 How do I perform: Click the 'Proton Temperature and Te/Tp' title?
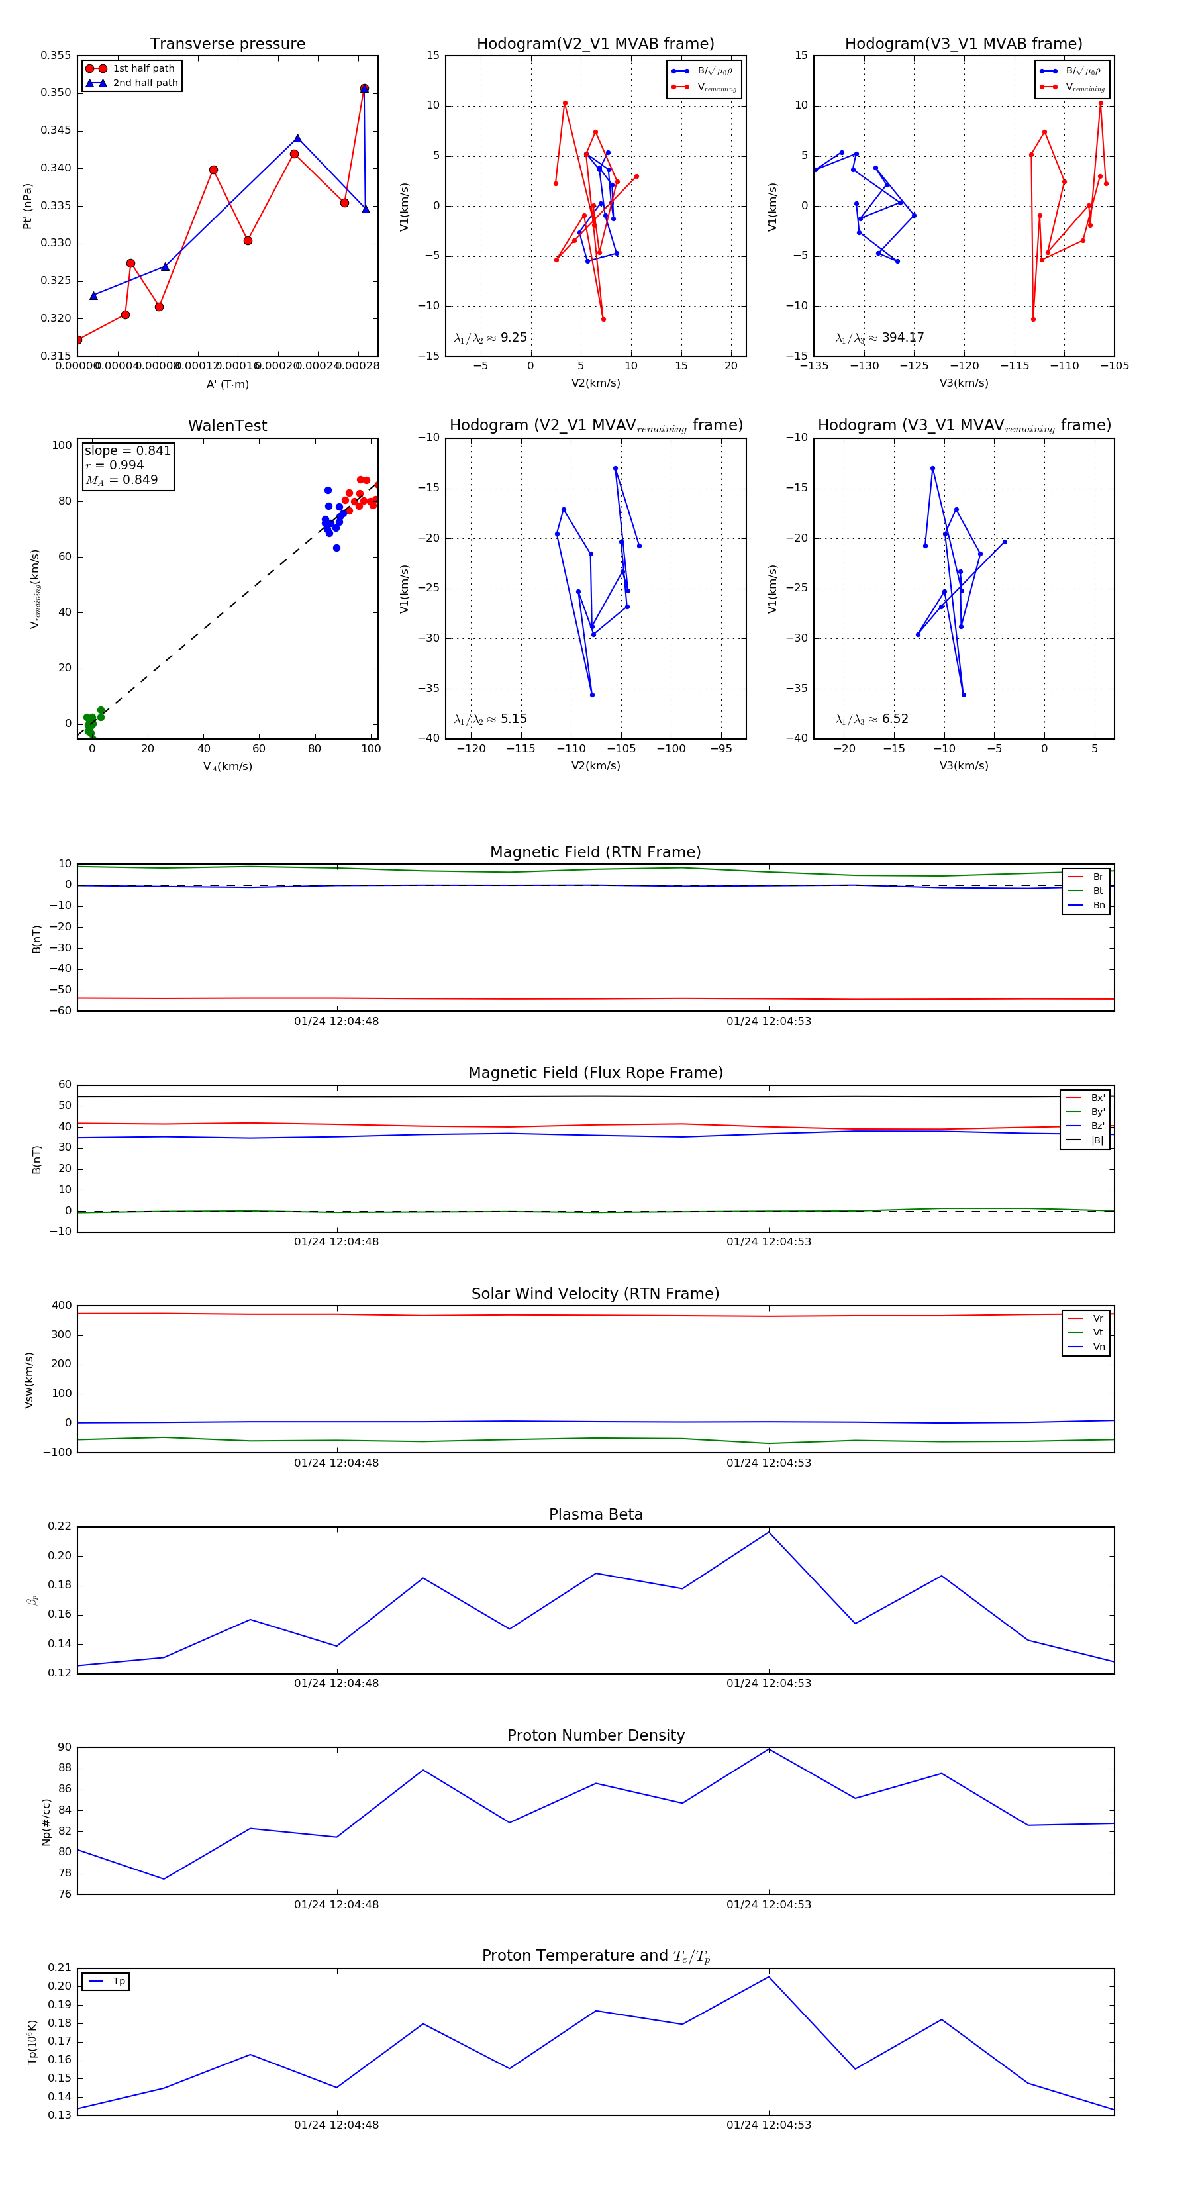pos(595,1956)
